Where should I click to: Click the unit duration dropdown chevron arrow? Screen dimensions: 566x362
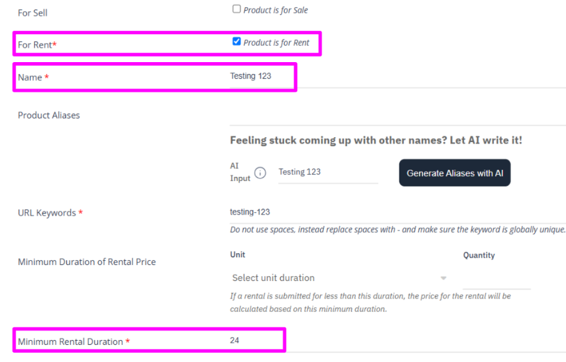444,277
